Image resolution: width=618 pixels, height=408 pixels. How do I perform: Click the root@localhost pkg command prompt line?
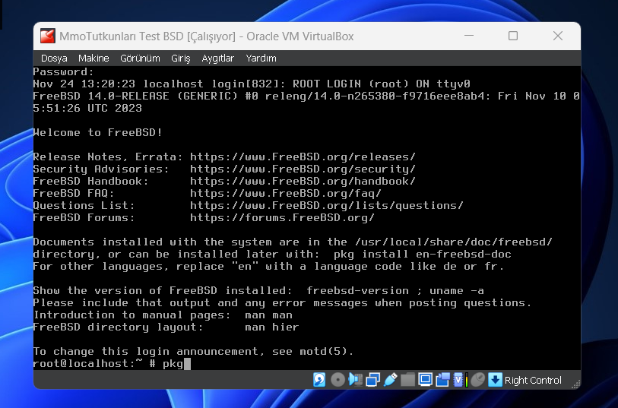(112, 363)
